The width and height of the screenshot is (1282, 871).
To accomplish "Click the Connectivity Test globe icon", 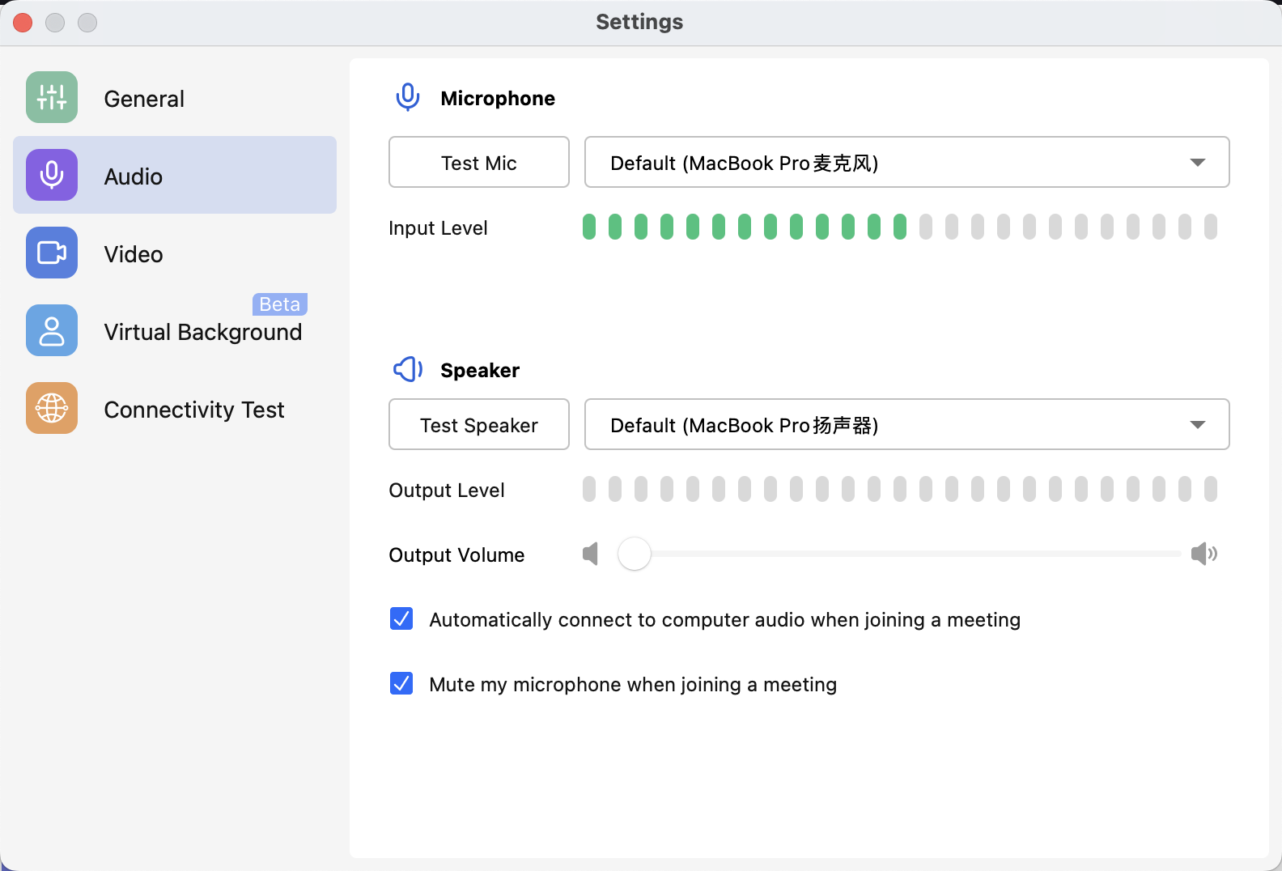I will pyautogui.click(x=52, y=408).
